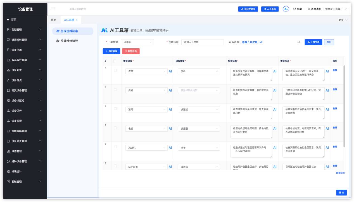Open the empty 请选择部位类型 dropdown

199,90
